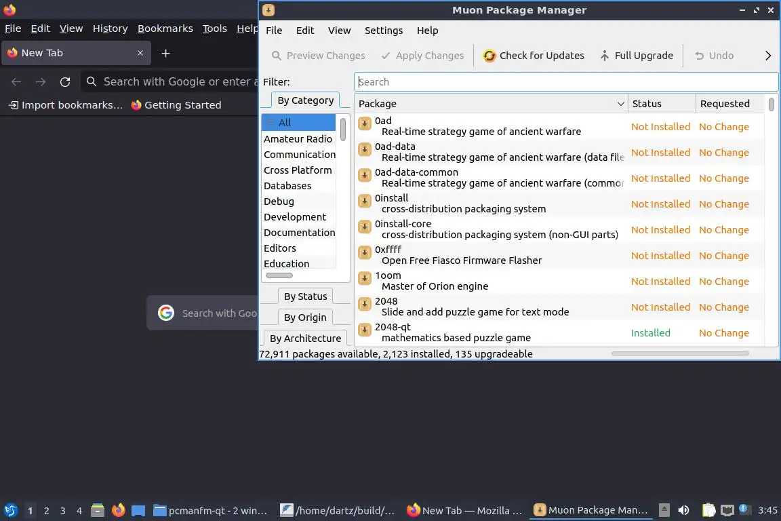
Task: Close the Firefox New Tab
Action: tap(140, 53)
